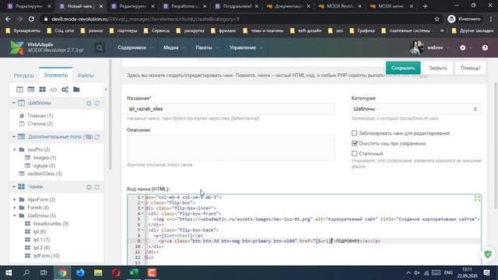Reload the browser page
Image resolution: width=498 pixels, height=280 pixels.
point(31,19)
